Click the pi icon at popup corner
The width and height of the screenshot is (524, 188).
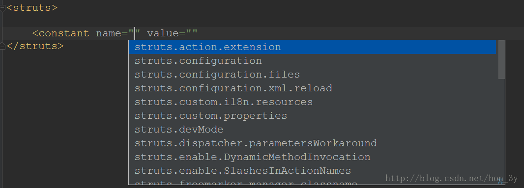click(x=500, y=181)
